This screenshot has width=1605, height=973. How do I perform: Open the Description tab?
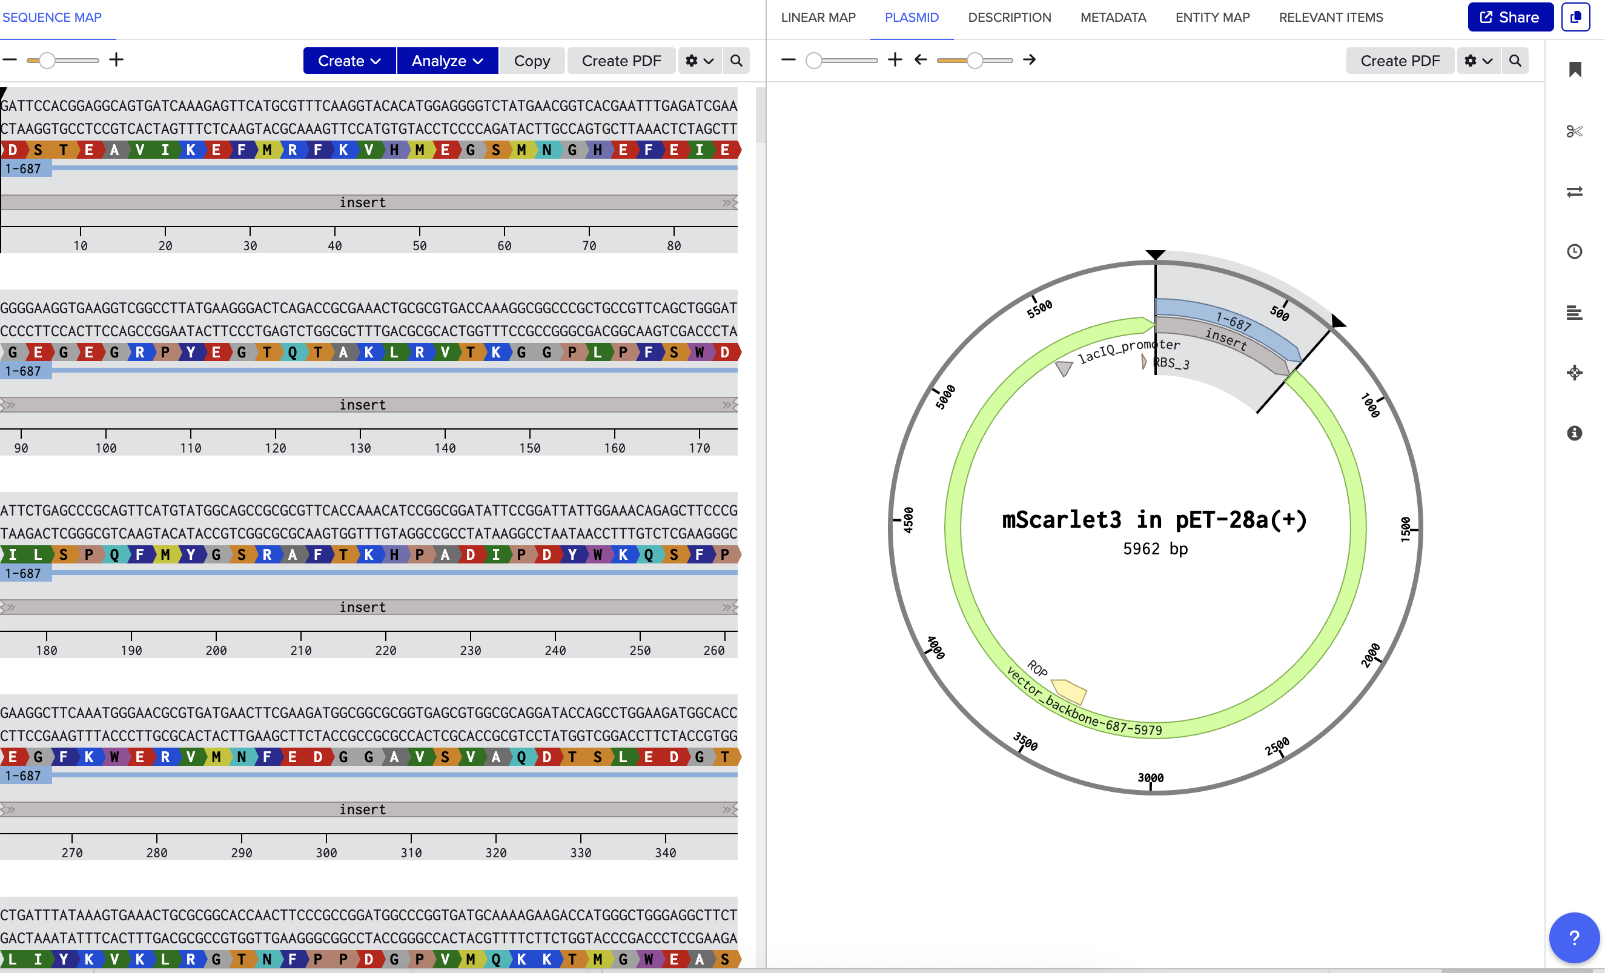1009,18
